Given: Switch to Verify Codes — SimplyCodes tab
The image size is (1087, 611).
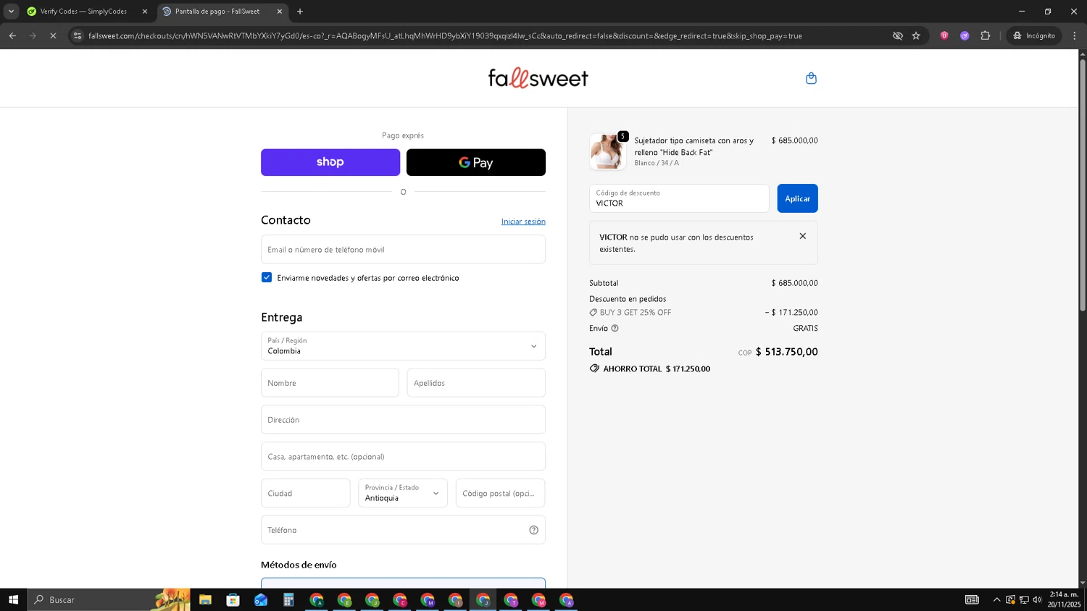Looking at the screenshot, I should (x=83, y=12).
